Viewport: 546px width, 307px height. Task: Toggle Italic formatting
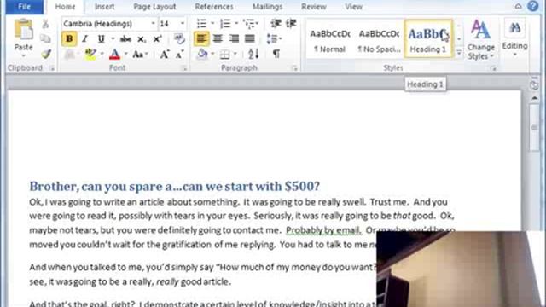coord(85,38)
